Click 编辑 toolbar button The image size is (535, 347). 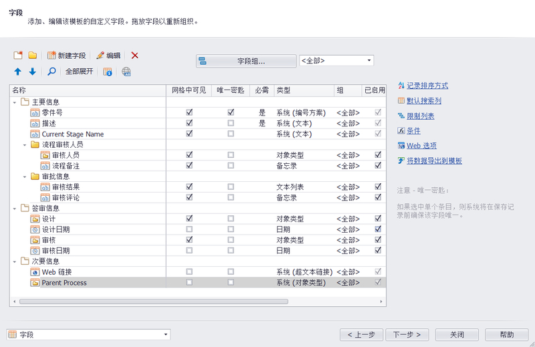pos(108,55)
